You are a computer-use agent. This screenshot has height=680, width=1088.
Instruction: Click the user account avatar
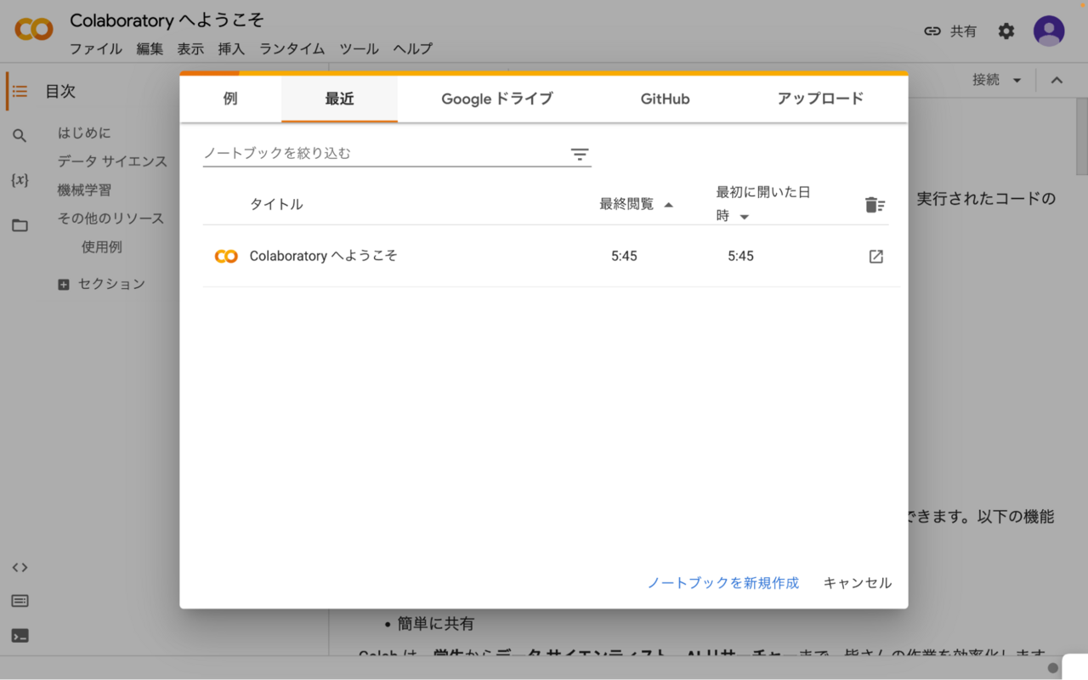[x=1049, y=31]
